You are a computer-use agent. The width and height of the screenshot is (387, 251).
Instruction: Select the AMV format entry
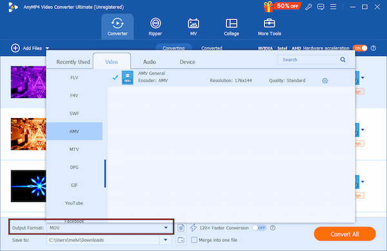pos(74,131)
